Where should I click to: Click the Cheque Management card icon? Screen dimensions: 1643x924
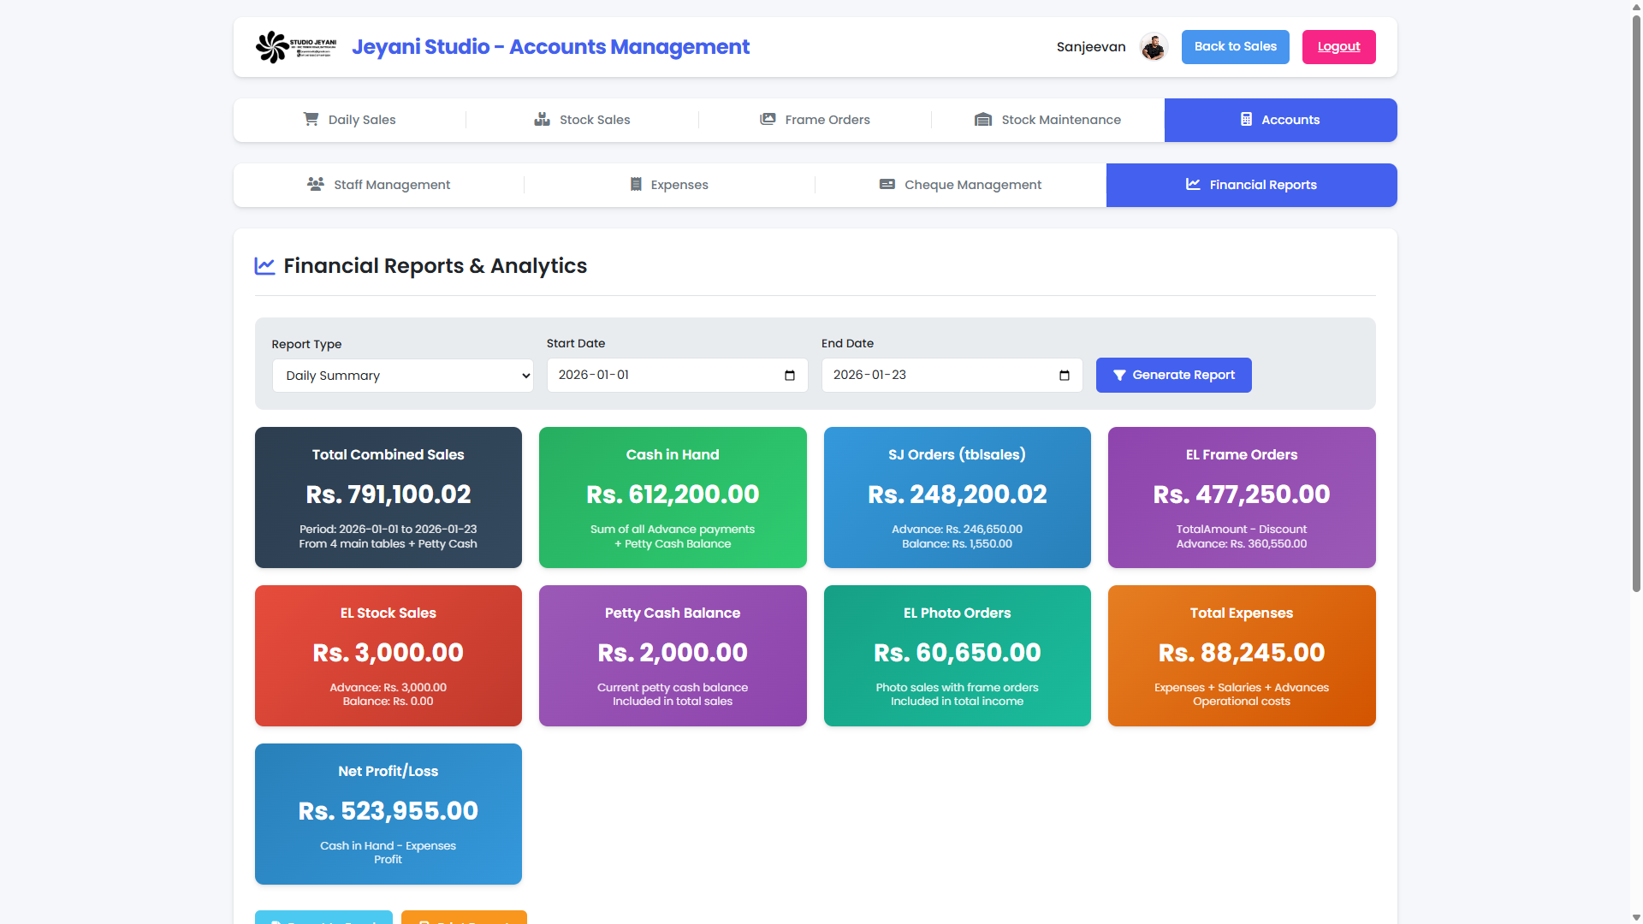pyautogui.click(x=887, y=184)
